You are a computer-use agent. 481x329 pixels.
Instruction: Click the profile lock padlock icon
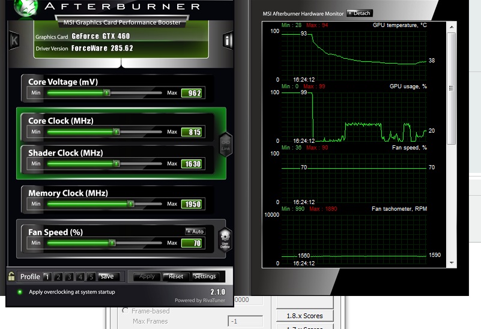coord(11,277)
